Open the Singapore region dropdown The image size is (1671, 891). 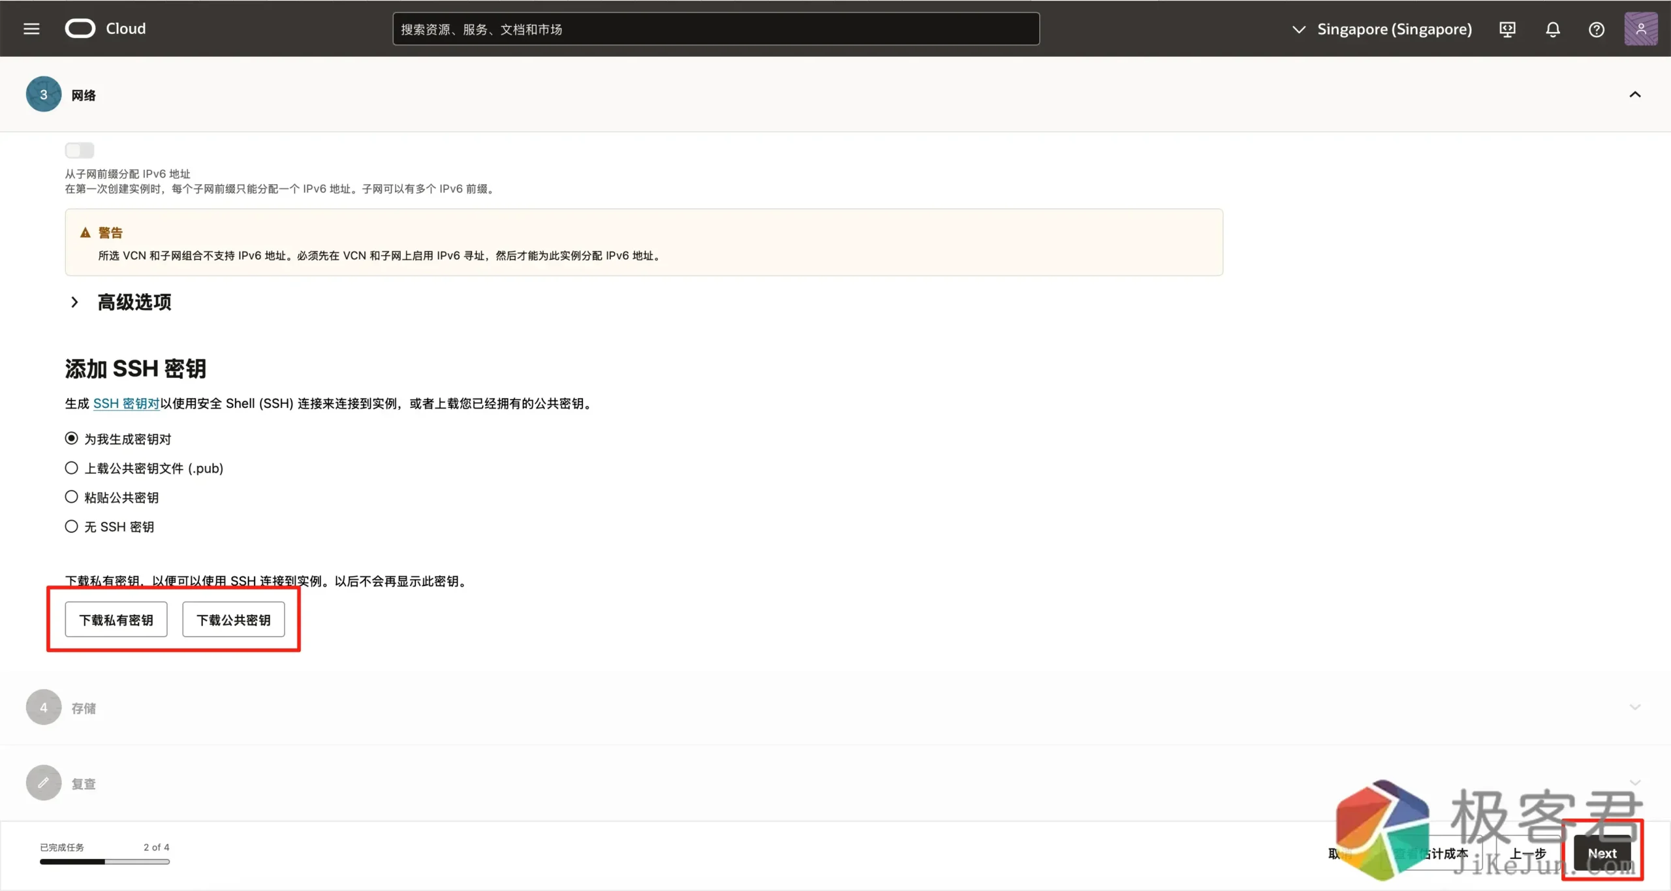(x=1382, y=29)
